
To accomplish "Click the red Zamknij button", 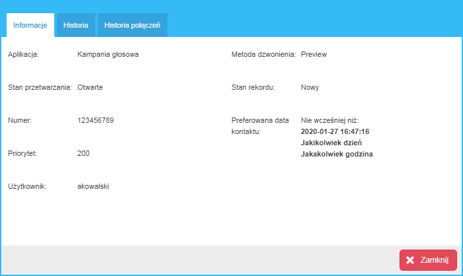I will click(428, 260).
